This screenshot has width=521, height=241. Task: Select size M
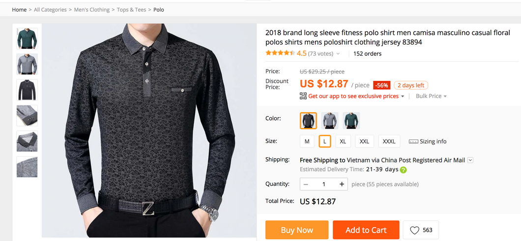coord(307,141)
